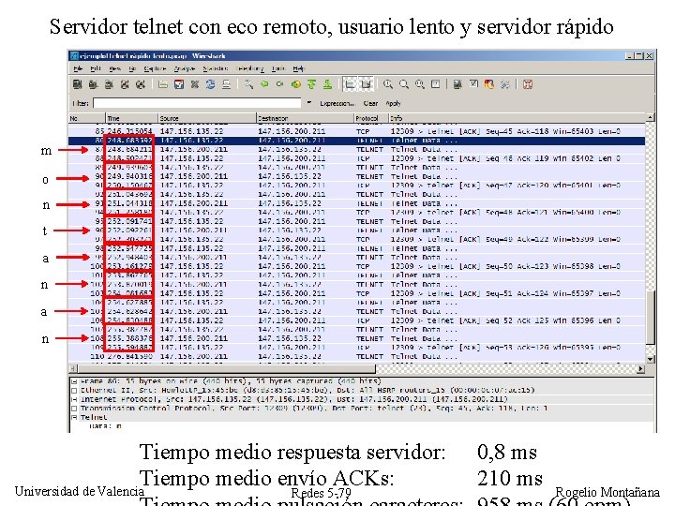
Task: Jump to first packet icon
Action: 311,84
